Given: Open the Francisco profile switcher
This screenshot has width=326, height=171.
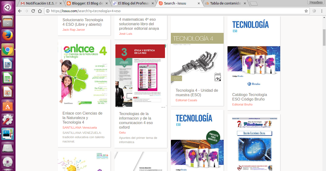Looking at the screenshot, I should pyautogui.click(x=316, y=2).
